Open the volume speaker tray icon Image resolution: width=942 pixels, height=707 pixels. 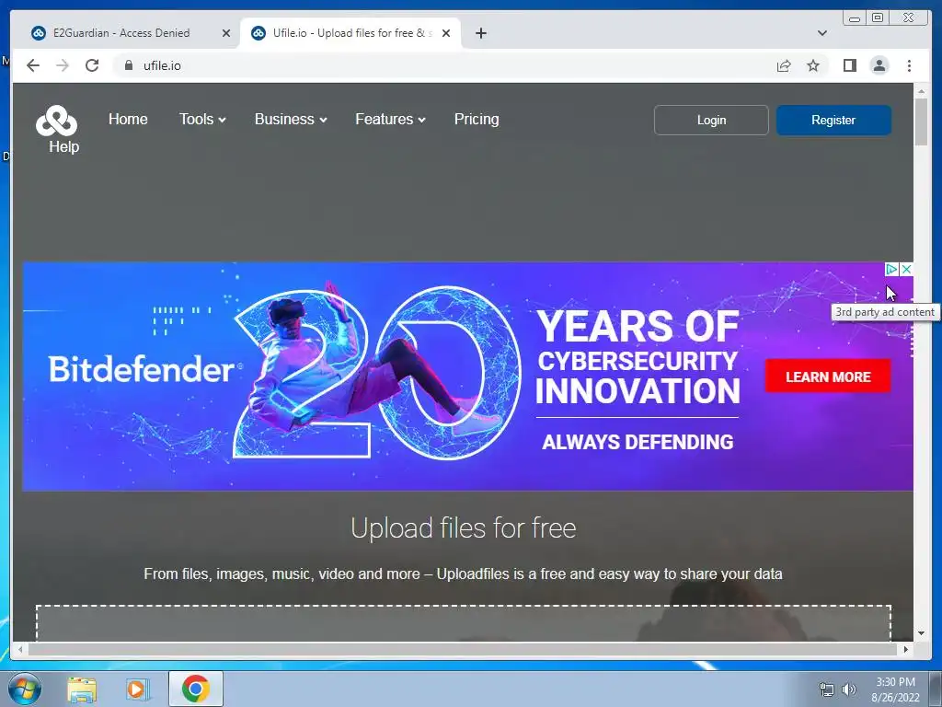pos(849,690)
